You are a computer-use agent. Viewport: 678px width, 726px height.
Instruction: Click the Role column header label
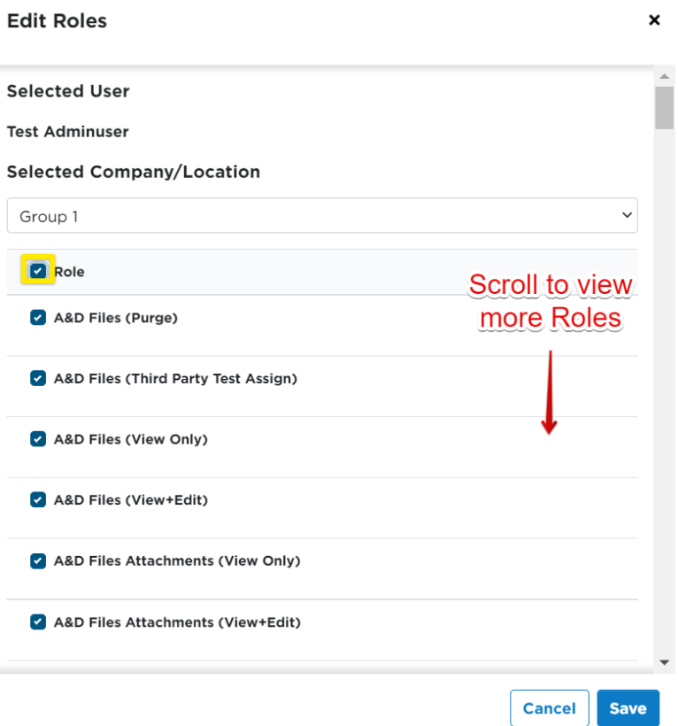pyautogui.click(x=69, y=272)
